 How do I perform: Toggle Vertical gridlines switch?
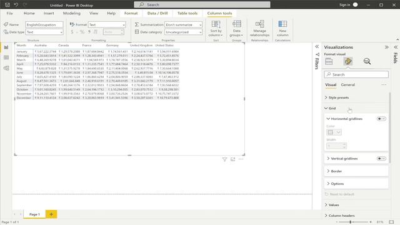click(381, 159)
